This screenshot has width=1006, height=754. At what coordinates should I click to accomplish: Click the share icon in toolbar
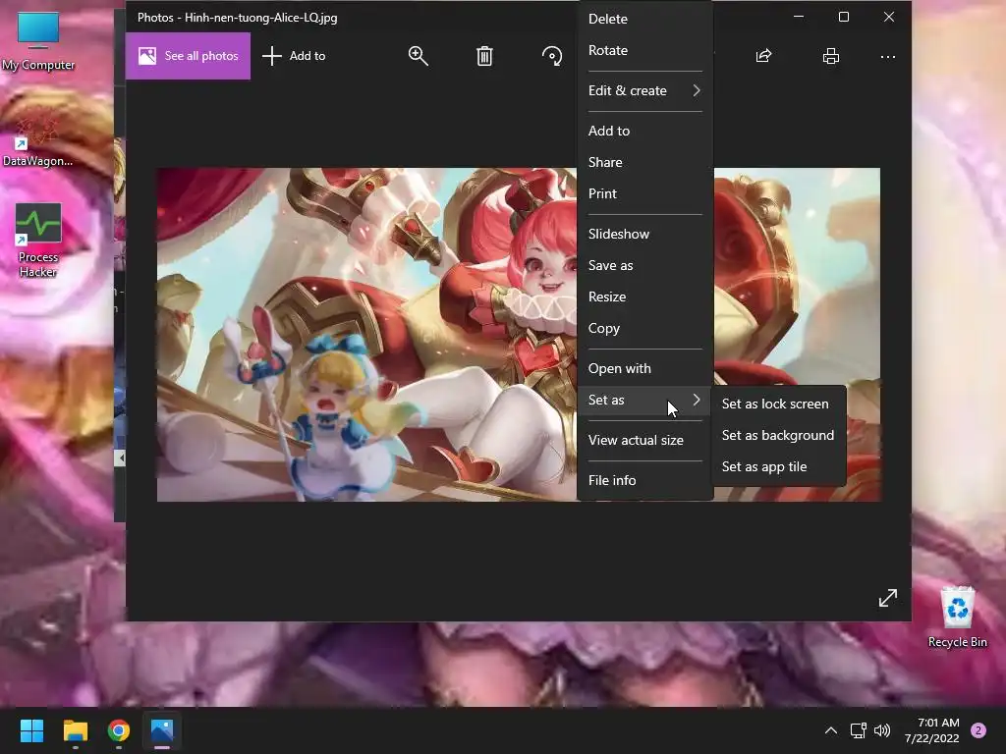(x=763, y=56)
